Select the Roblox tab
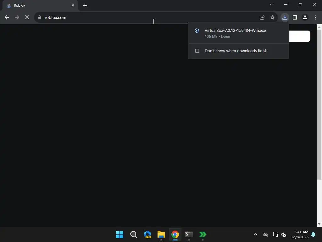This screenshot has width=322, height=242. coord(40,5)
